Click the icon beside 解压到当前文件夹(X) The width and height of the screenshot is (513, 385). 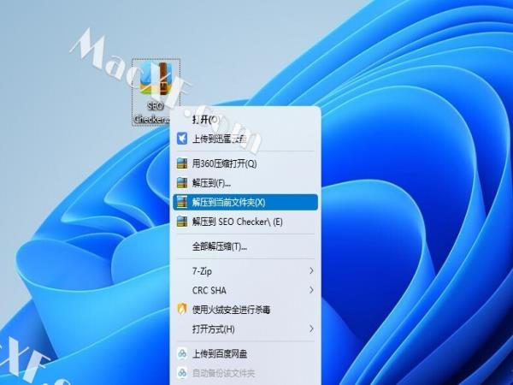pyautogui.click(x=181, y=203)
